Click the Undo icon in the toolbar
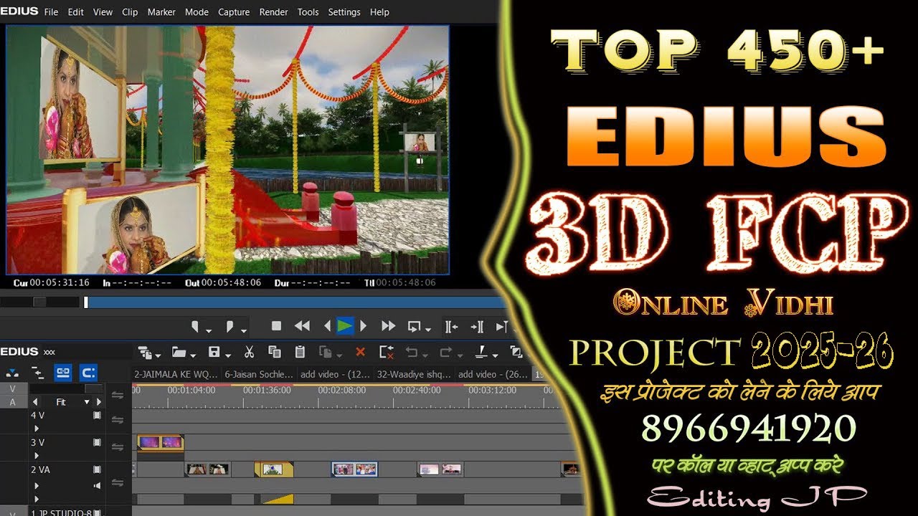This screenshot has height=516, width=918. (x=413, y=353)
